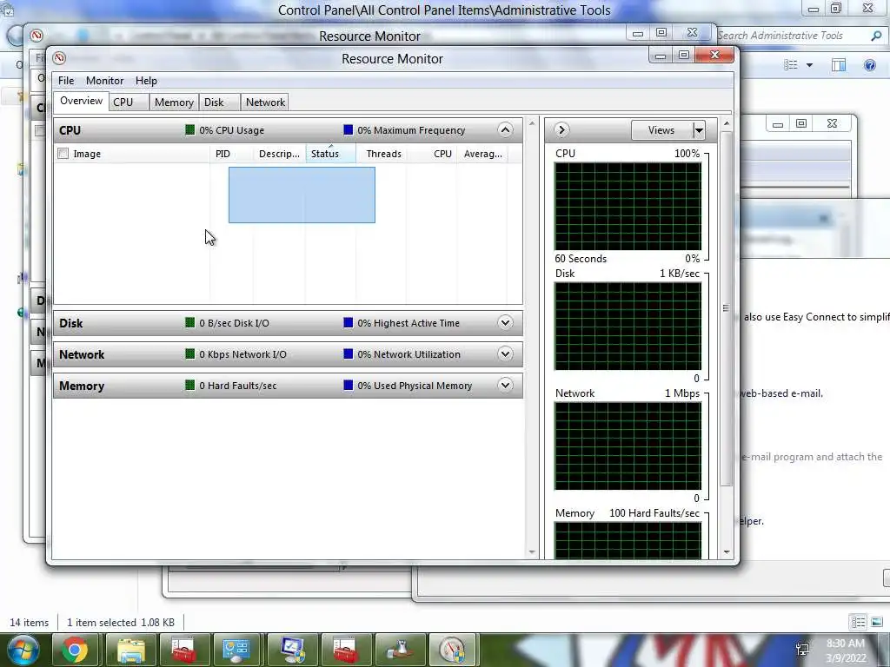This screenshot has width=890, height=667.
Task: Click the first red toolbox taskbar icon
Action: click(x=183, y=650)
